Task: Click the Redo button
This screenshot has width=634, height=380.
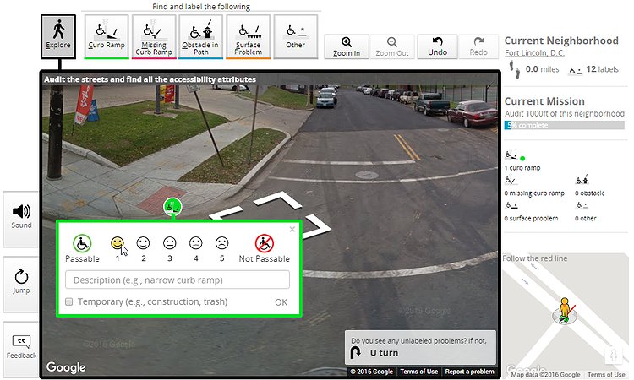Action: [x=478, y=46]
